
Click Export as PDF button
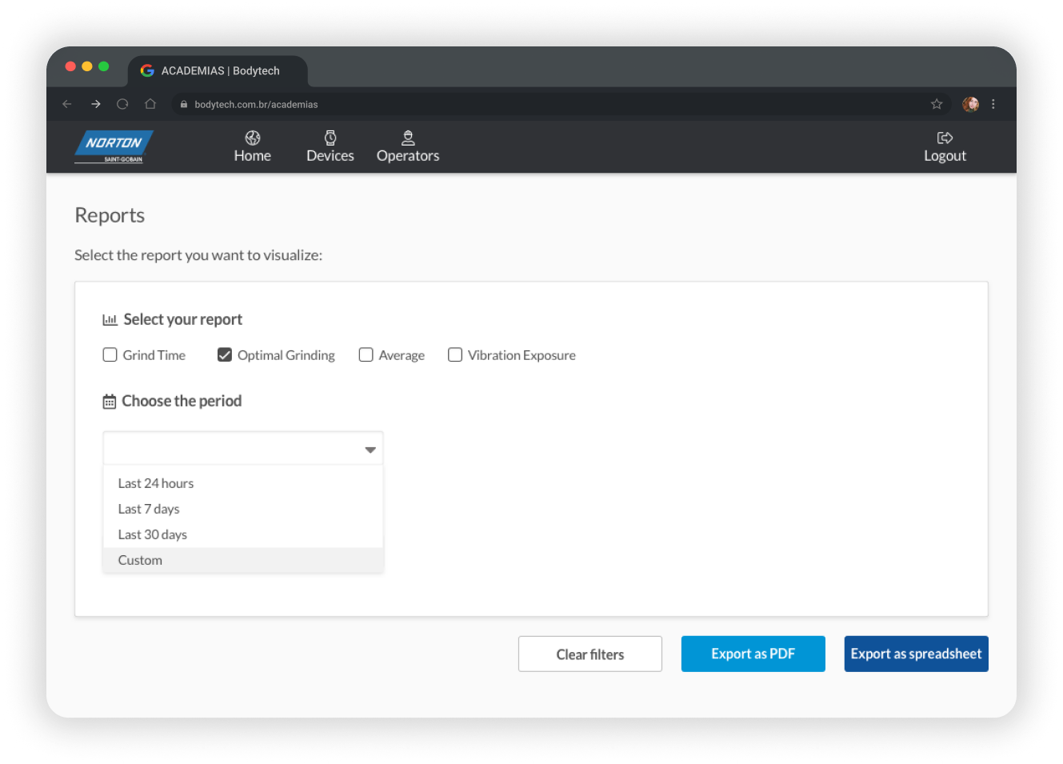tap(753, 654)
